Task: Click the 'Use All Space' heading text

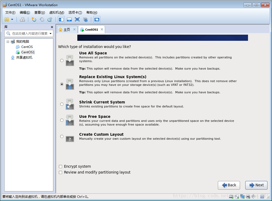Action: [93, 53]
